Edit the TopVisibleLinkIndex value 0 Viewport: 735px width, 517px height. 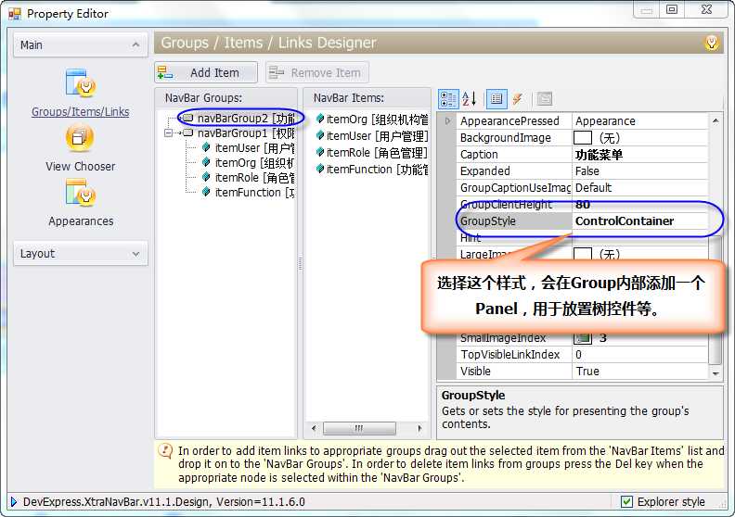point(639,354)
